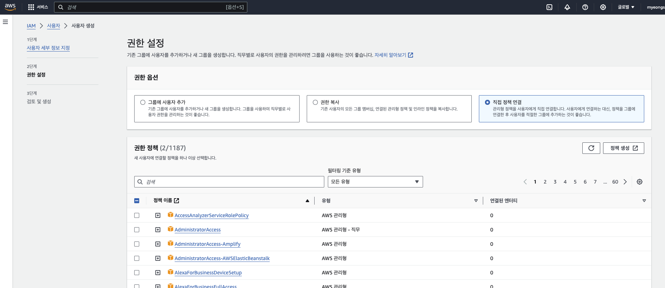665x288 pixels.
Task: Select the copy permissions option
Action: tap(315, 102)
